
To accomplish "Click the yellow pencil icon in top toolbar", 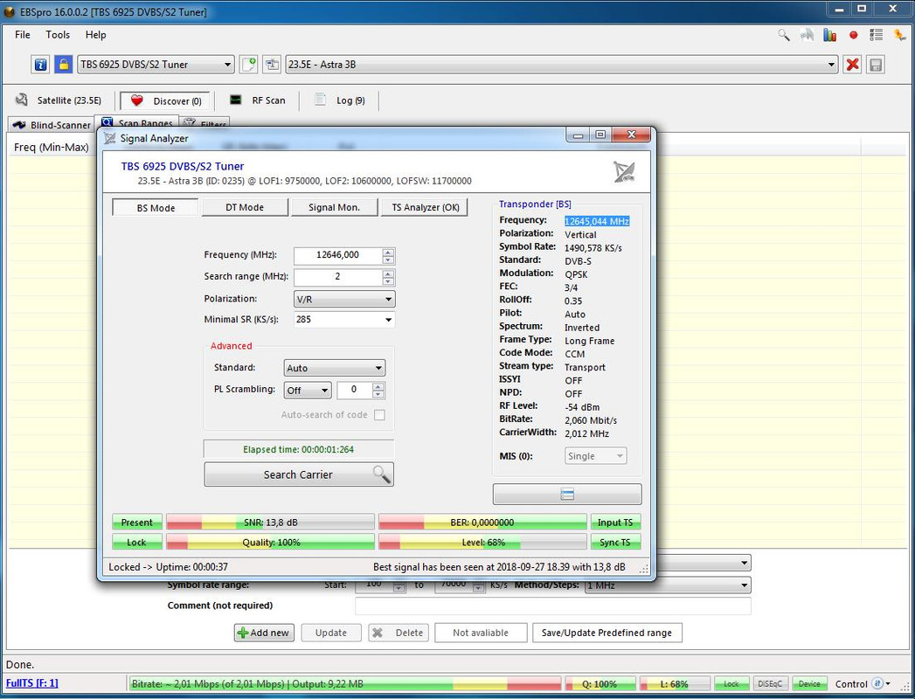I will tap(899, 35).
